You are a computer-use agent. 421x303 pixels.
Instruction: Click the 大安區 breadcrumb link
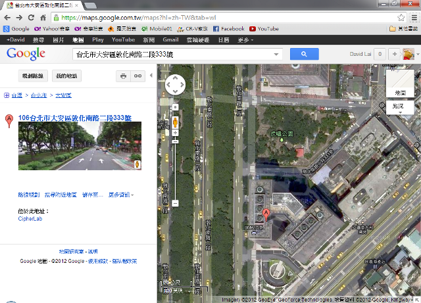[x=63, y=95]
